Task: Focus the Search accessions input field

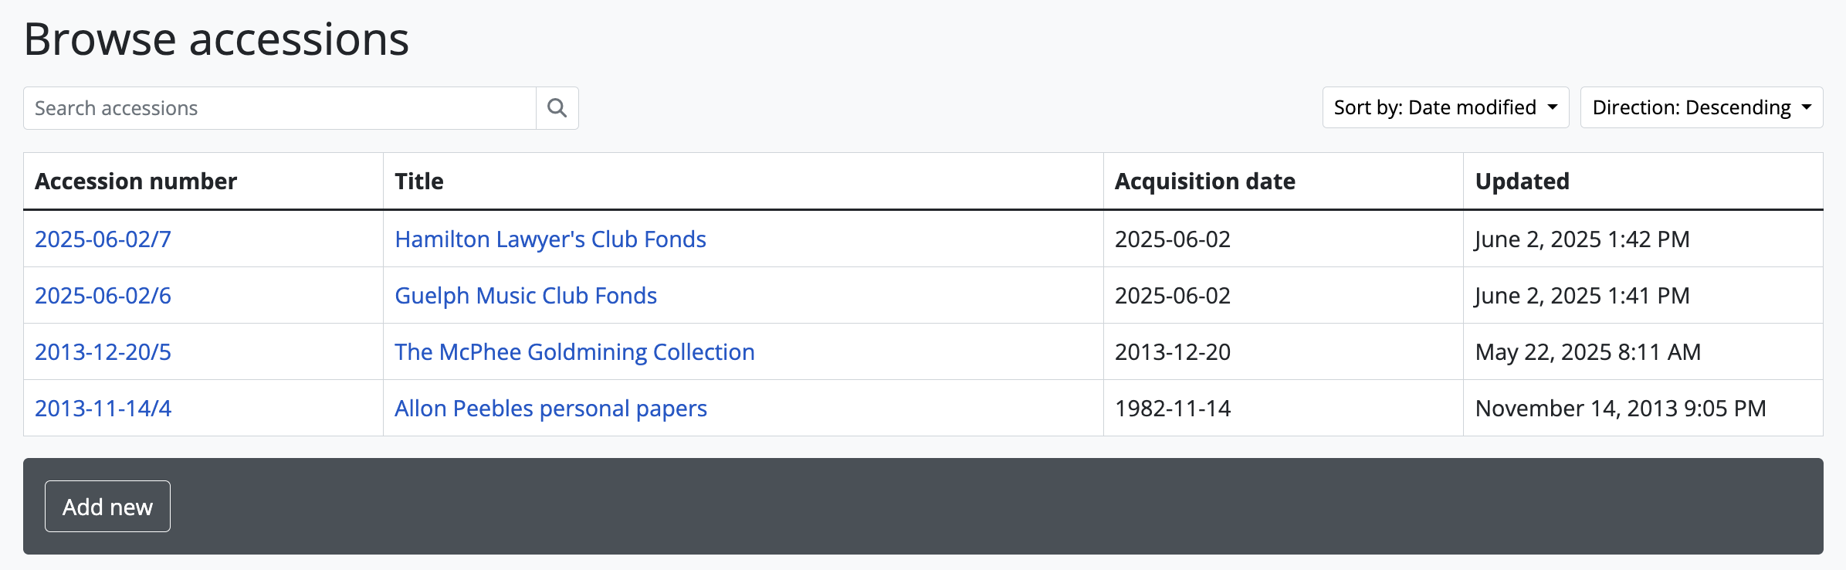Action: 279,108
